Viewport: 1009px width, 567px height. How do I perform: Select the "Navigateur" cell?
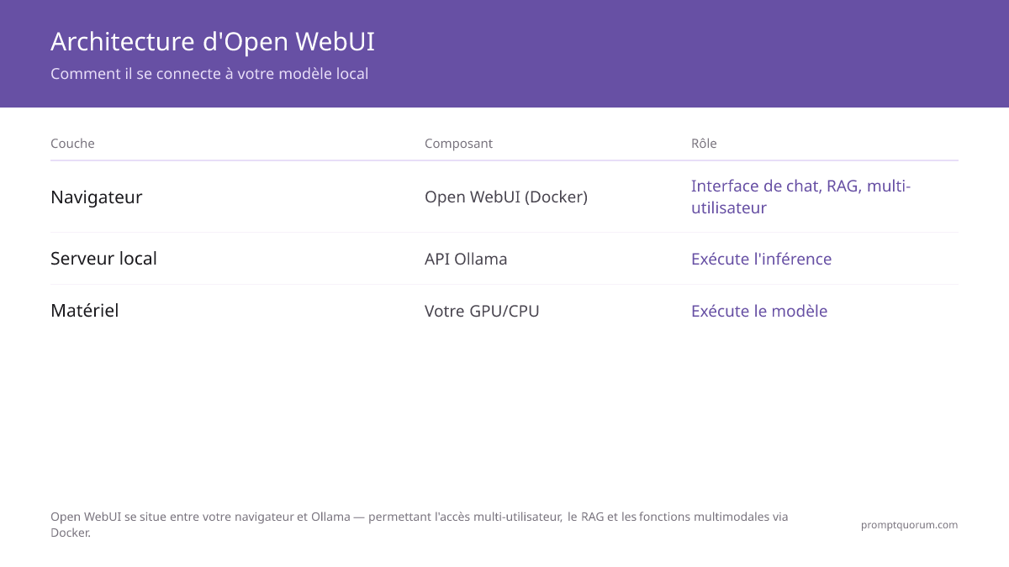tap(97, 197)
